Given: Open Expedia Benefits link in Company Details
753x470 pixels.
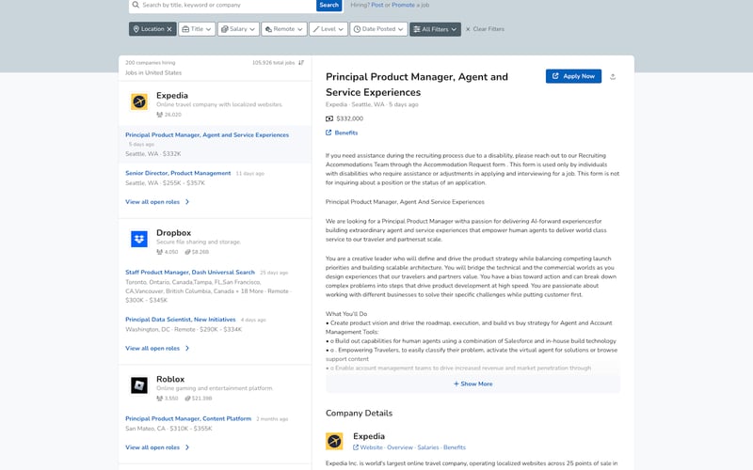Looking at the screenshot, I should [x=455, y=447].
